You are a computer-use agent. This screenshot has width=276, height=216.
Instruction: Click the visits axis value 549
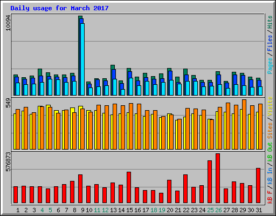pos(8,103)
